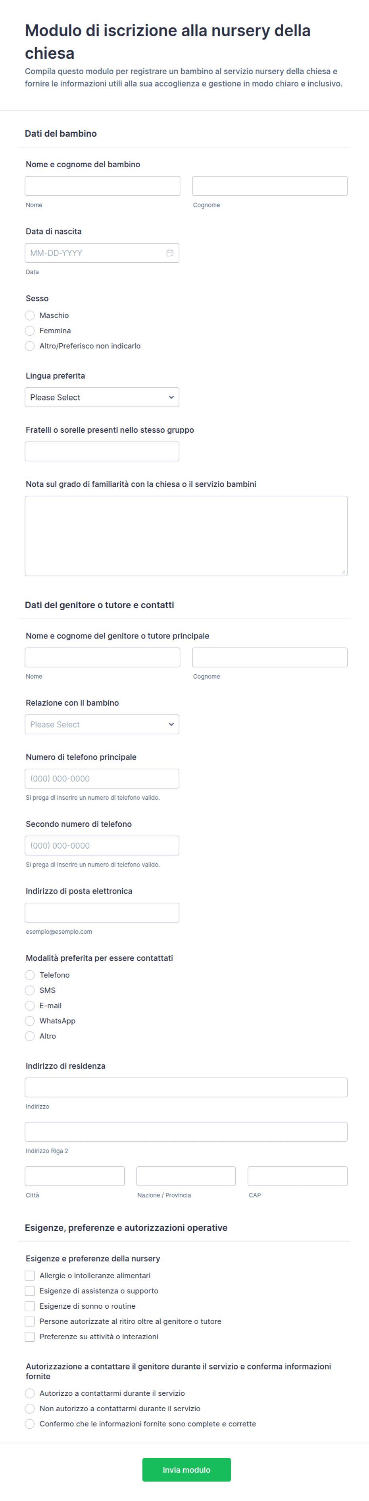Focus the Numero di telefono principale field
The image size is (369, 1501).
pyautogui.click(x=102, y=778)
